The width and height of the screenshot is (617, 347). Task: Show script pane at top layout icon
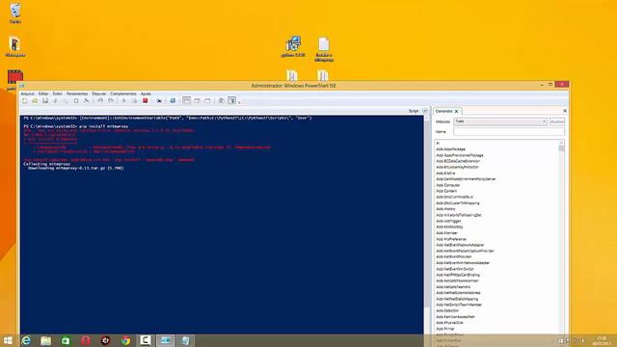186,101
